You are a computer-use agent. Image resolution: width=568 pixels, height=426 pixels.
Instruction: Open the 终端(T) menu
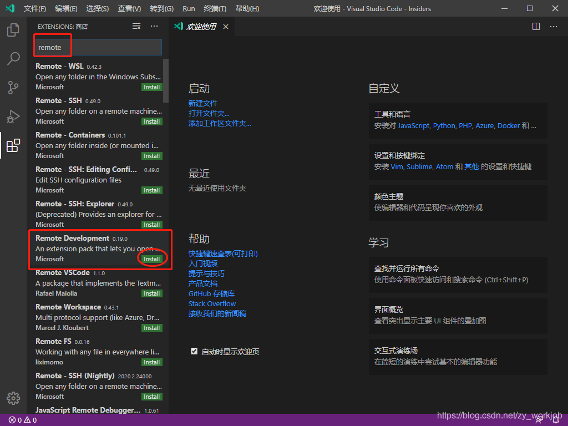click(215, 8)
